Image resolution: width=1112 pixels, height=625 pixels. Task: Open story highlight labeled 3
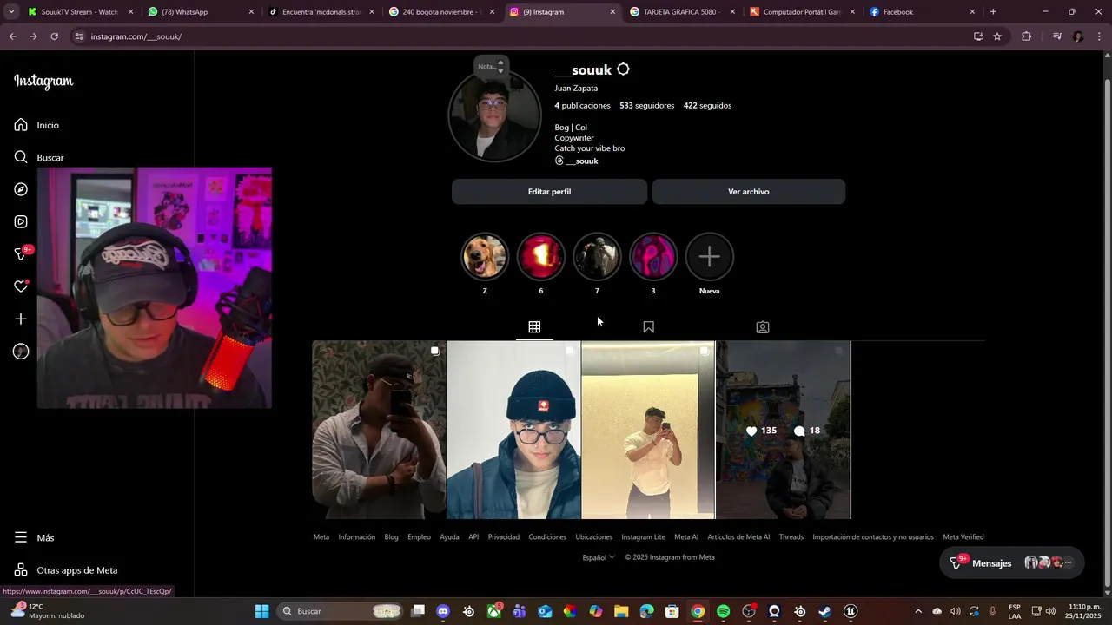point(653,257)
